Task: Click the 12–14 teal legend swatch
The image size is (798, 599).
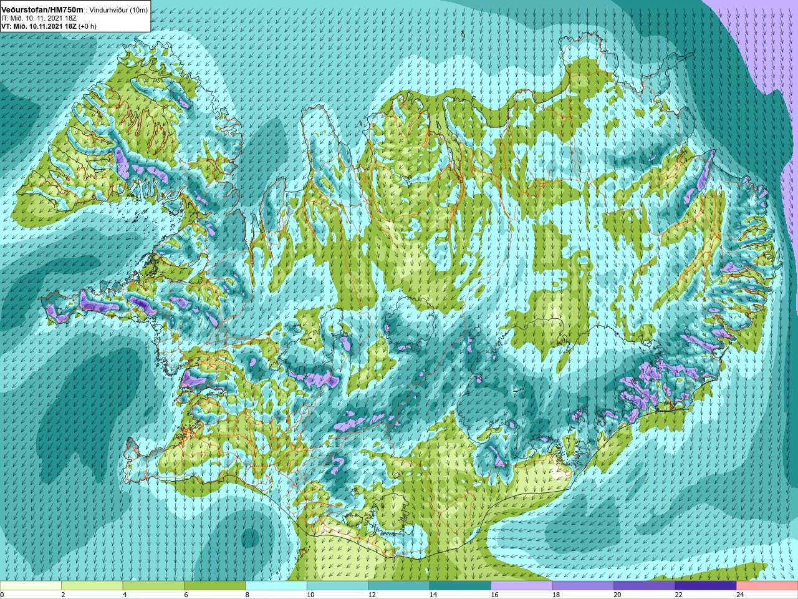Action: 399,586
